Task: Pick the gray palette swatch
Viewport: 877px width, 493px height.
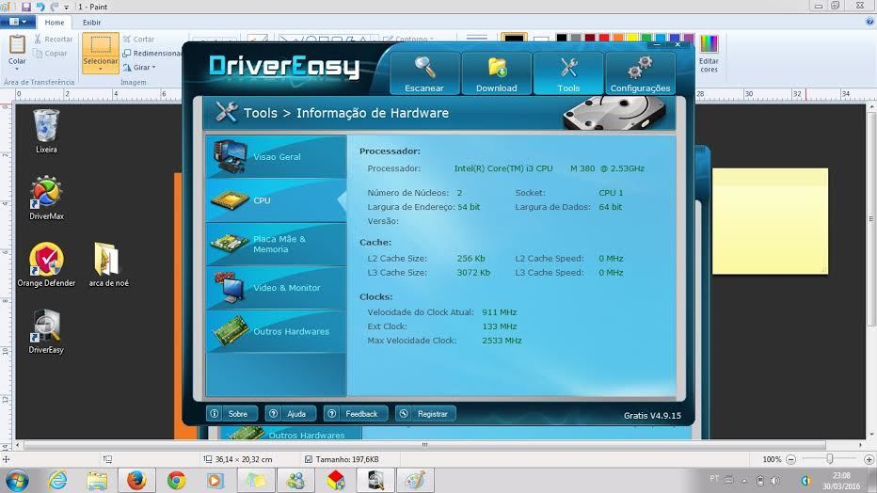Action: click(576, 38)
